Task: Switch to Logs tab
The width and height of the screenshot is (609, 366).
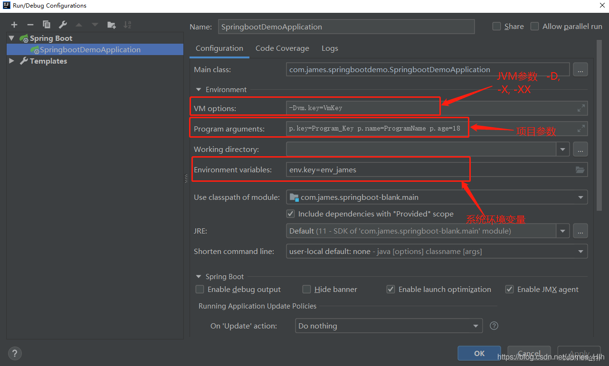Action: (x=330, y=48)
